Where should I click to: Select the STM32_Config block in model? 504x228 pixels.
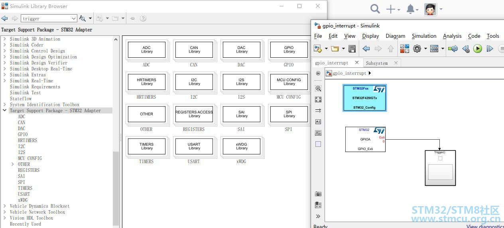coord(364,98)
